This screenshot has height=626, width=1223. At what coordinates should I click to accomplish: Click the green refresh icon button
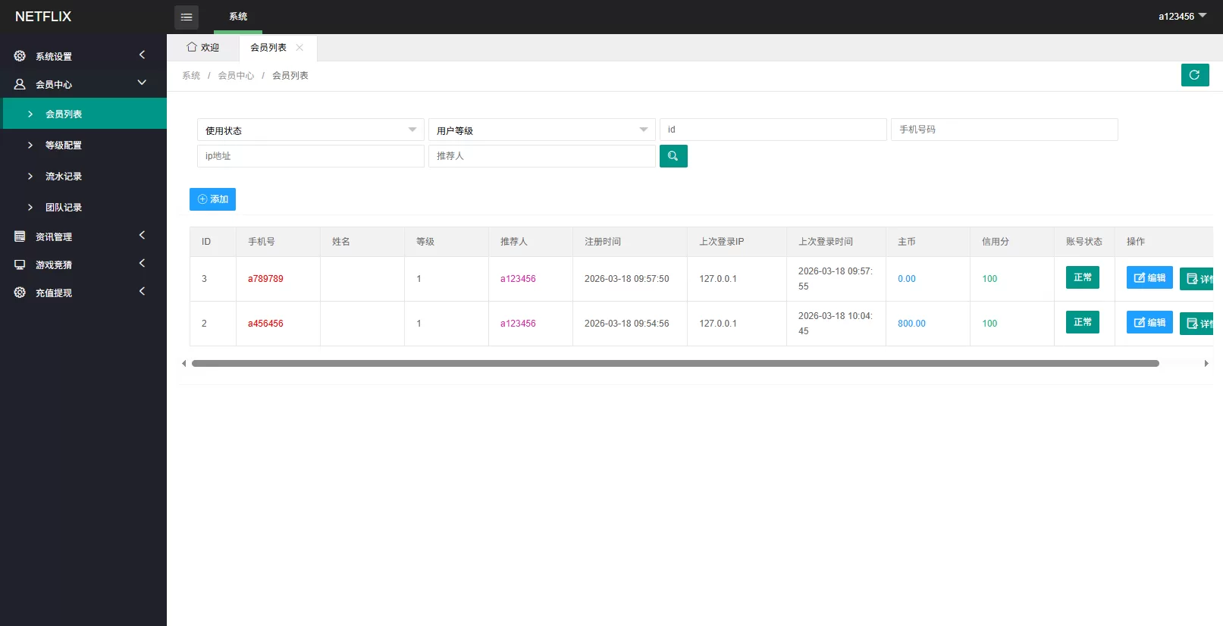[x=1194, y=75]
